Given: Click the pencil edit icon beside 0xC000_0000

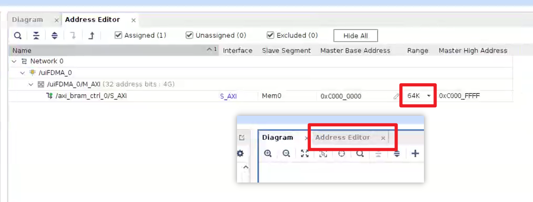Looking at the screenshot, I should tap(396, 96).
